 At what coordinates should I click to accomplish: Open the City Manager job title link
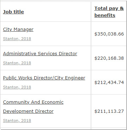[x=18, y=30]
